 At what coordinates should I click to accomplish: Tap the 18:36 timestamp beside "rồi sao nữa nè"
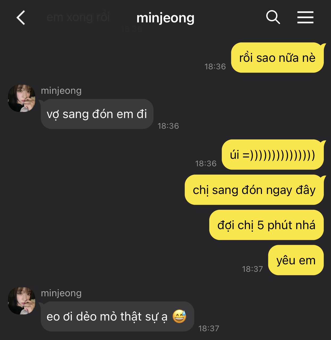[x=215, y=67]
